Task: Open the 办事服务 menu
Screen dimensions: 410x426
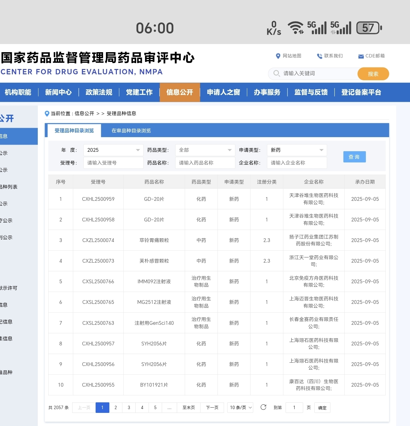Action: click(x=267, y=92)
